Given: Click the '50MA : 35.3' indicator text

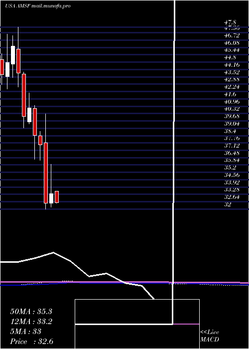Looking at the screenshot, I should coord(31,312).
